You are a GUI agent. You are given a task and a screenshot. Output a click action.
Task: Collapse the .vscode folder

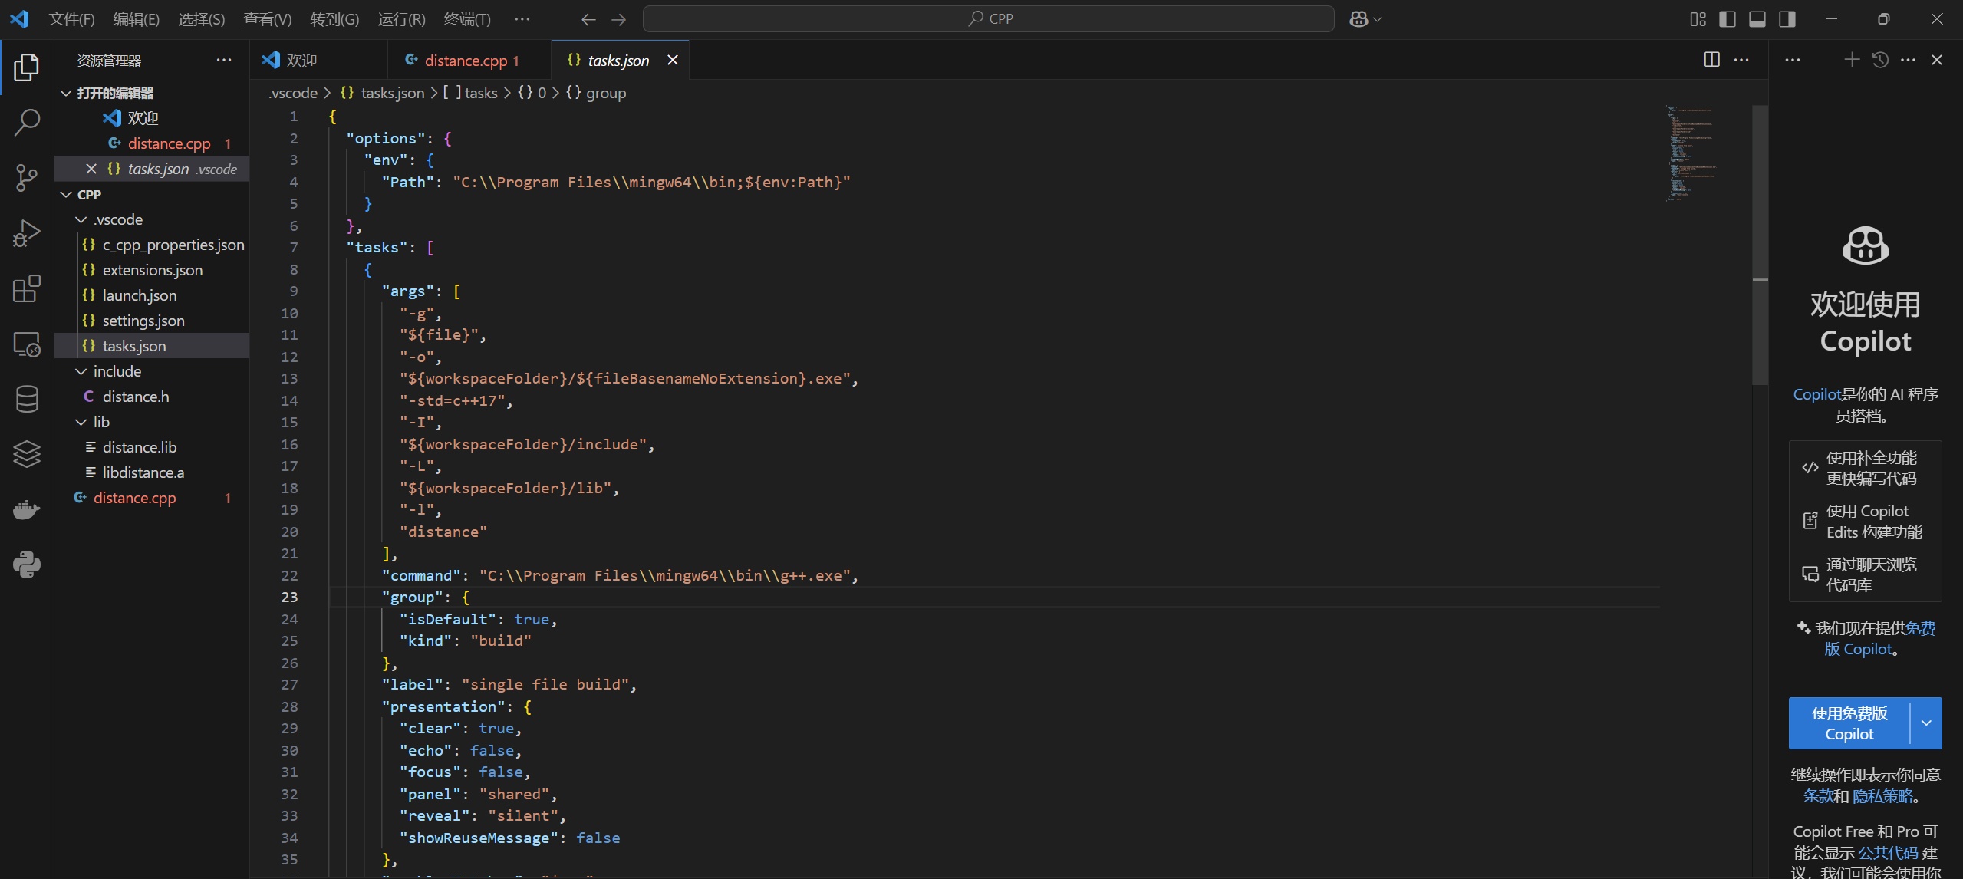pos(152,219)
